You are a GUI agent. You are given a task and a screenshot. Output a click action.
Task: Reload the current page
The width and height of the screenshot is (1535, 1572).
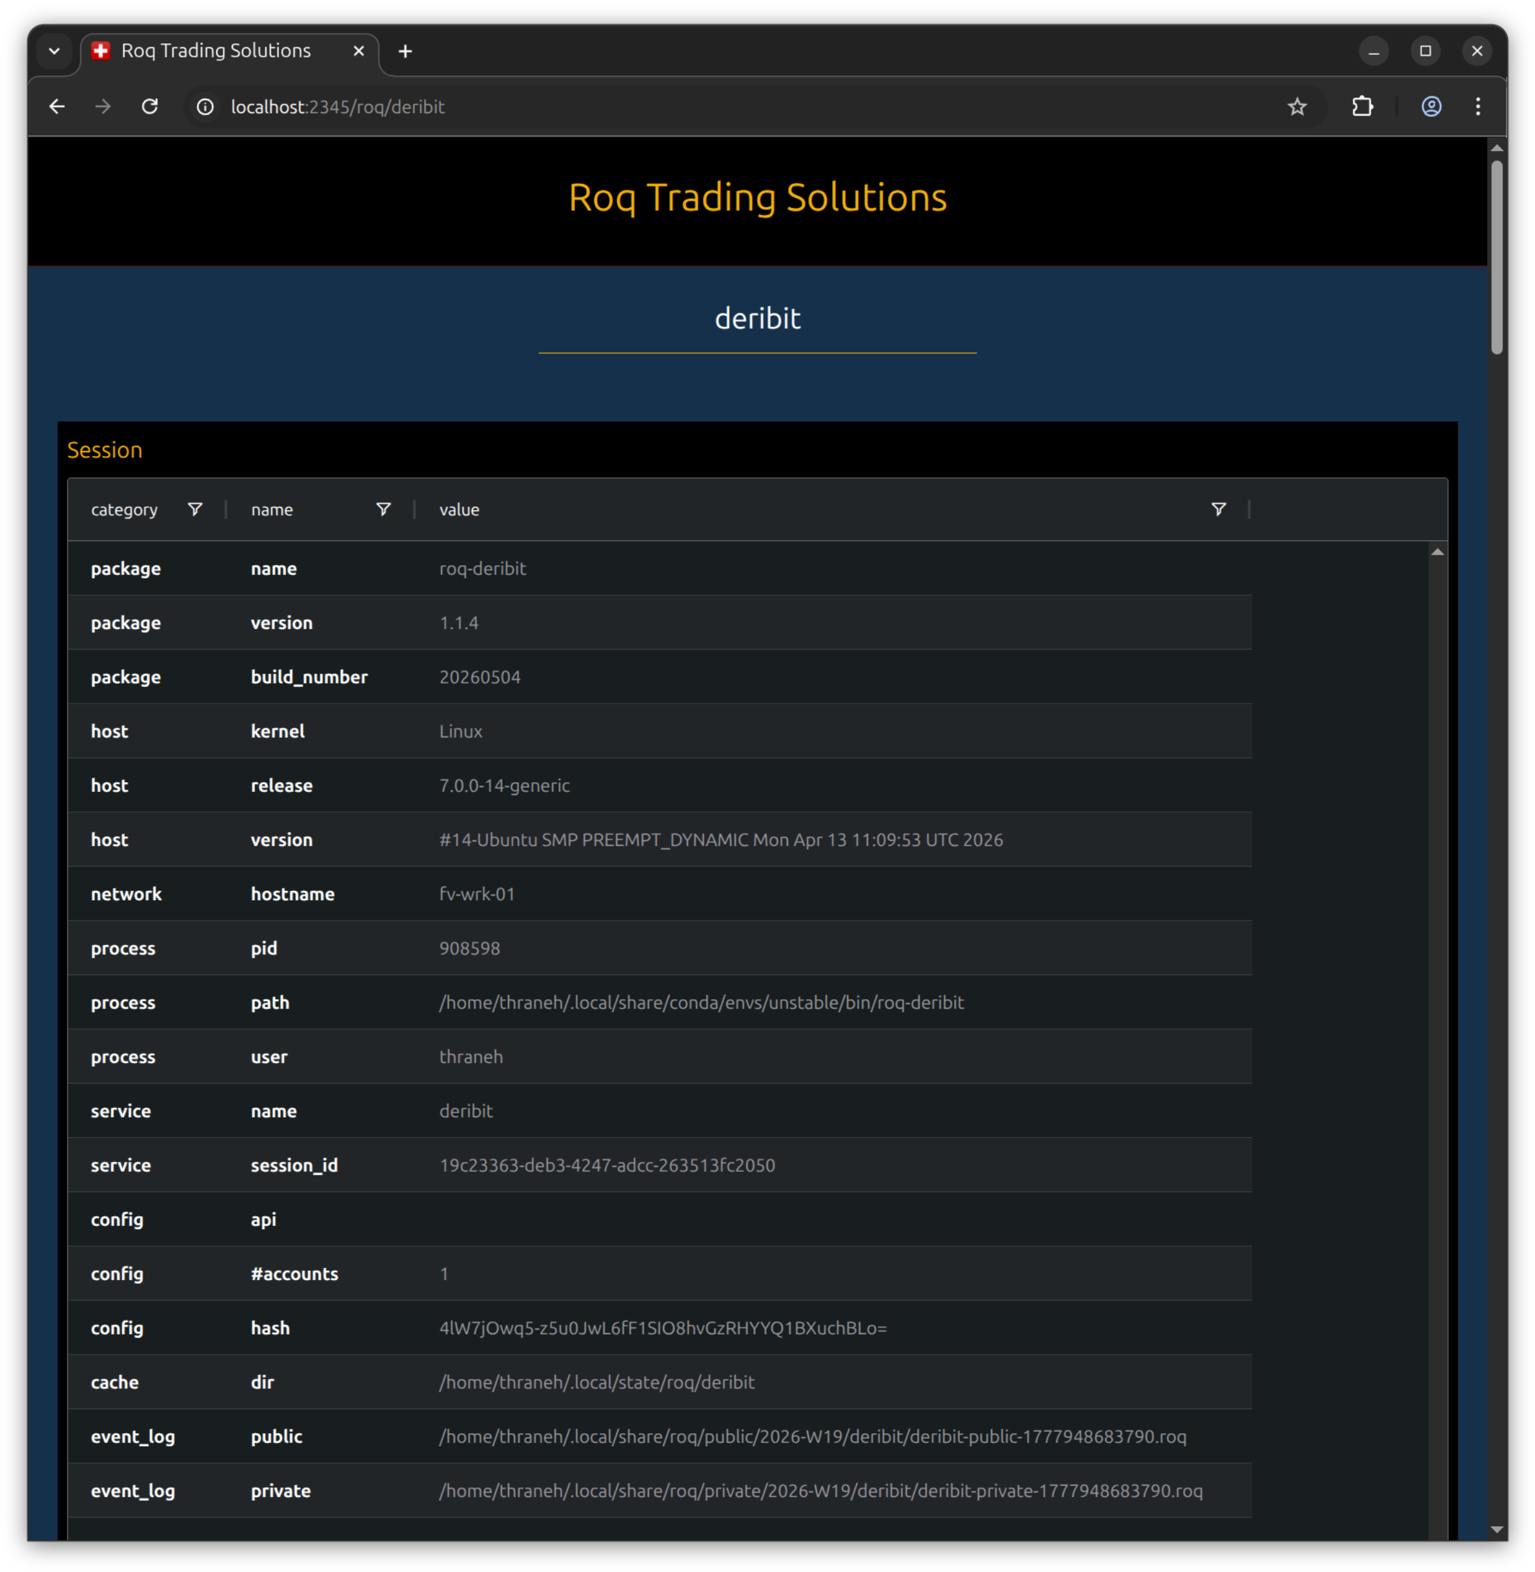coord(150,107)
